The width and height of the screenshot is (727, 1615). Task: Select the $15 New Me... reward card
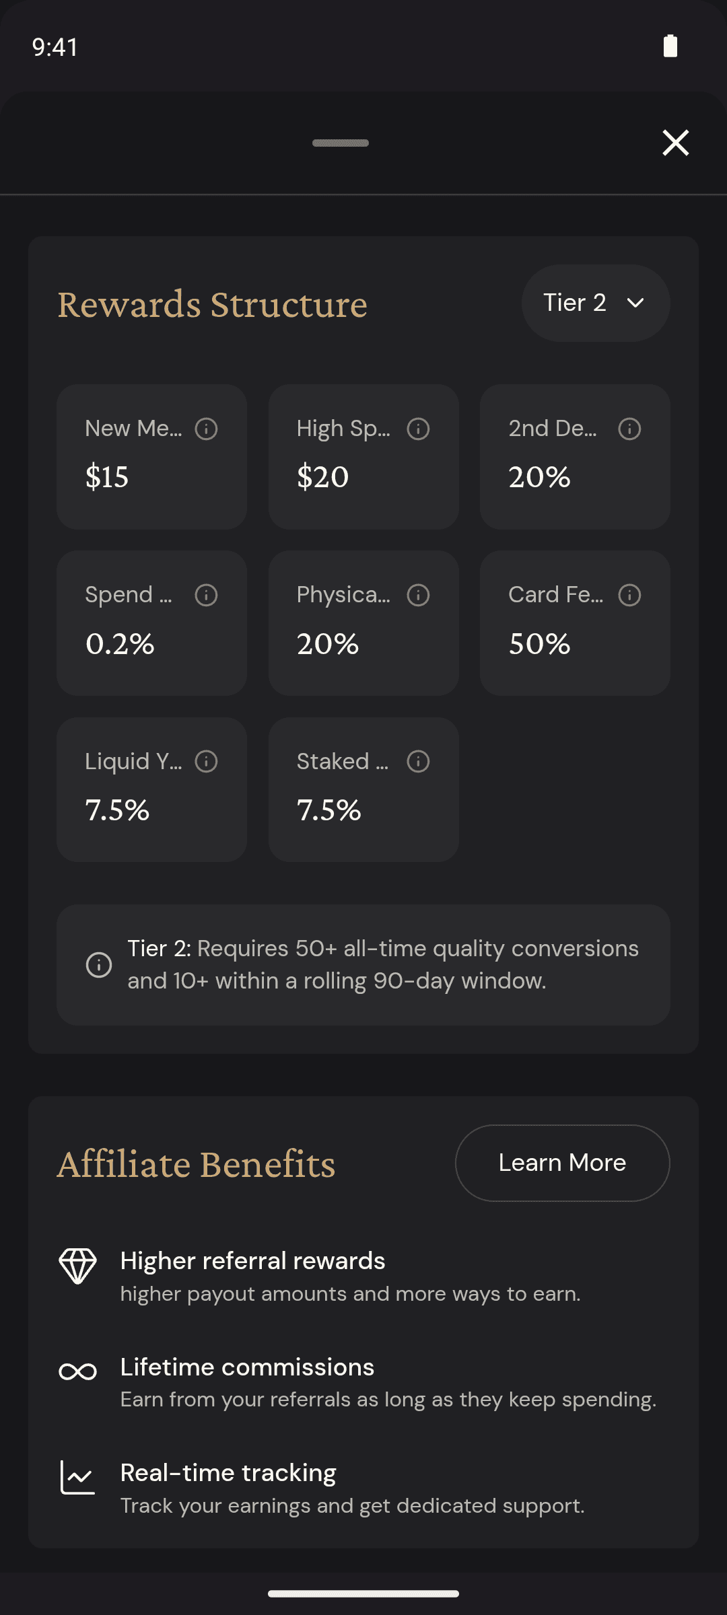(151, 457)
